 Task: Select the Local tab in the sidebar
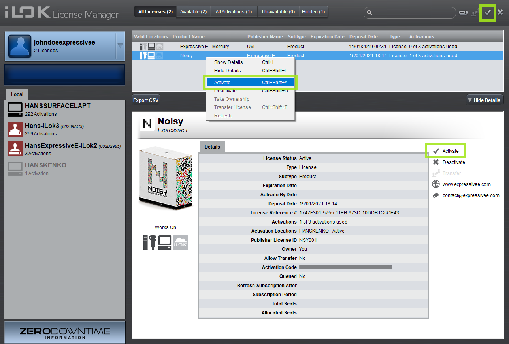tap(17, 94)
